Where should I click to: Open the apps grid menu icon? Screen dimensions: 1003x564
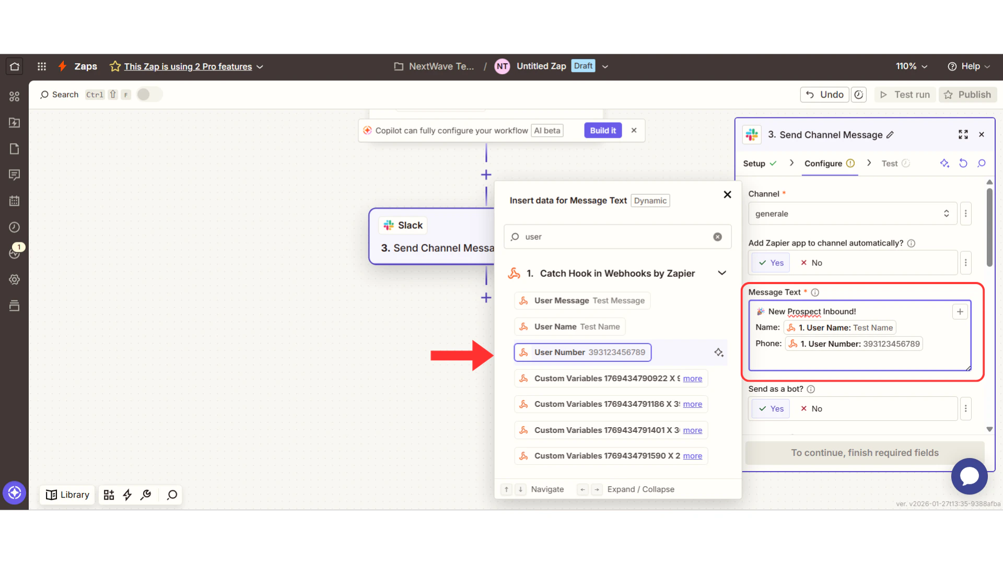click(x=42, y=66)
